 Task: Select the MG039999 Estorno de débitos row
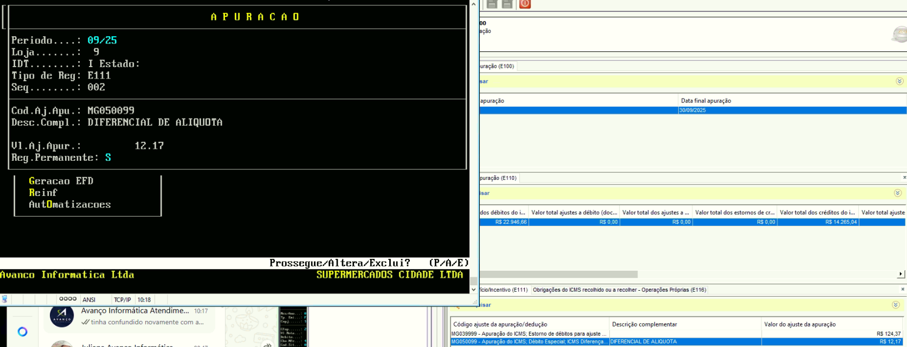pos(529,334)
